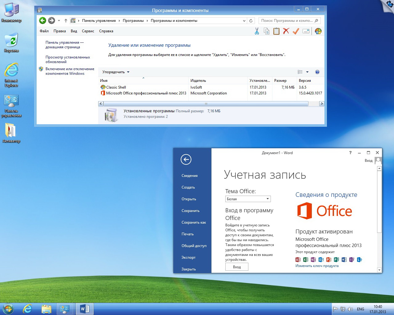Image resolution: width=394 pixels, height=315 pixels.
Task: Click the Word back arrow circle
Action: click(186, 159)
